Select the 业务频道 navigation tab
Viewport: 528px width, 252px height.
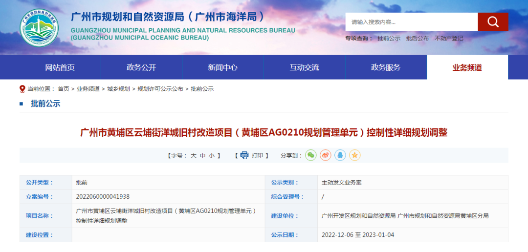click(467, 67)
